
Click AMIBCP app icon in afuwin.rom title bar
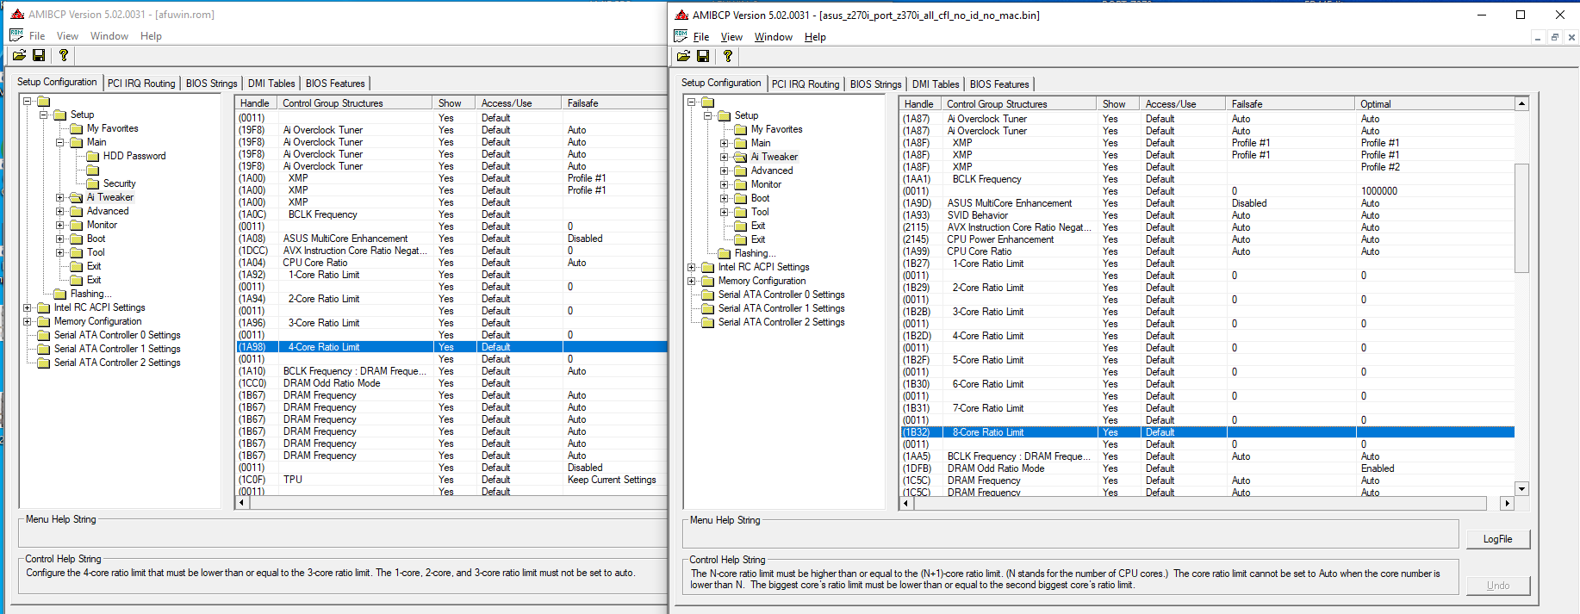[x=17, y=15]
